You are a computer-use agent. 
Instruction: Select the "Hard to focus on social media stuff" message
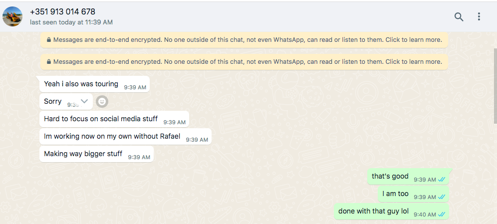coord(114,119)
